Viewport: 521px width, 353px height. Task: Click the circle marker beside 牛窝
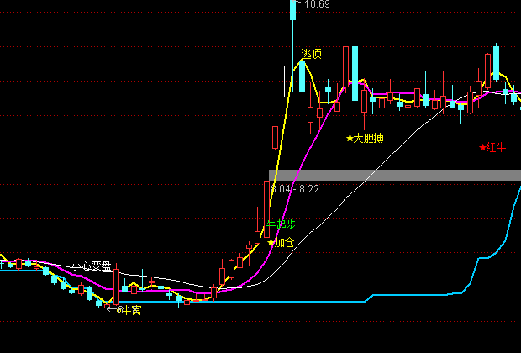pos(119,310)
